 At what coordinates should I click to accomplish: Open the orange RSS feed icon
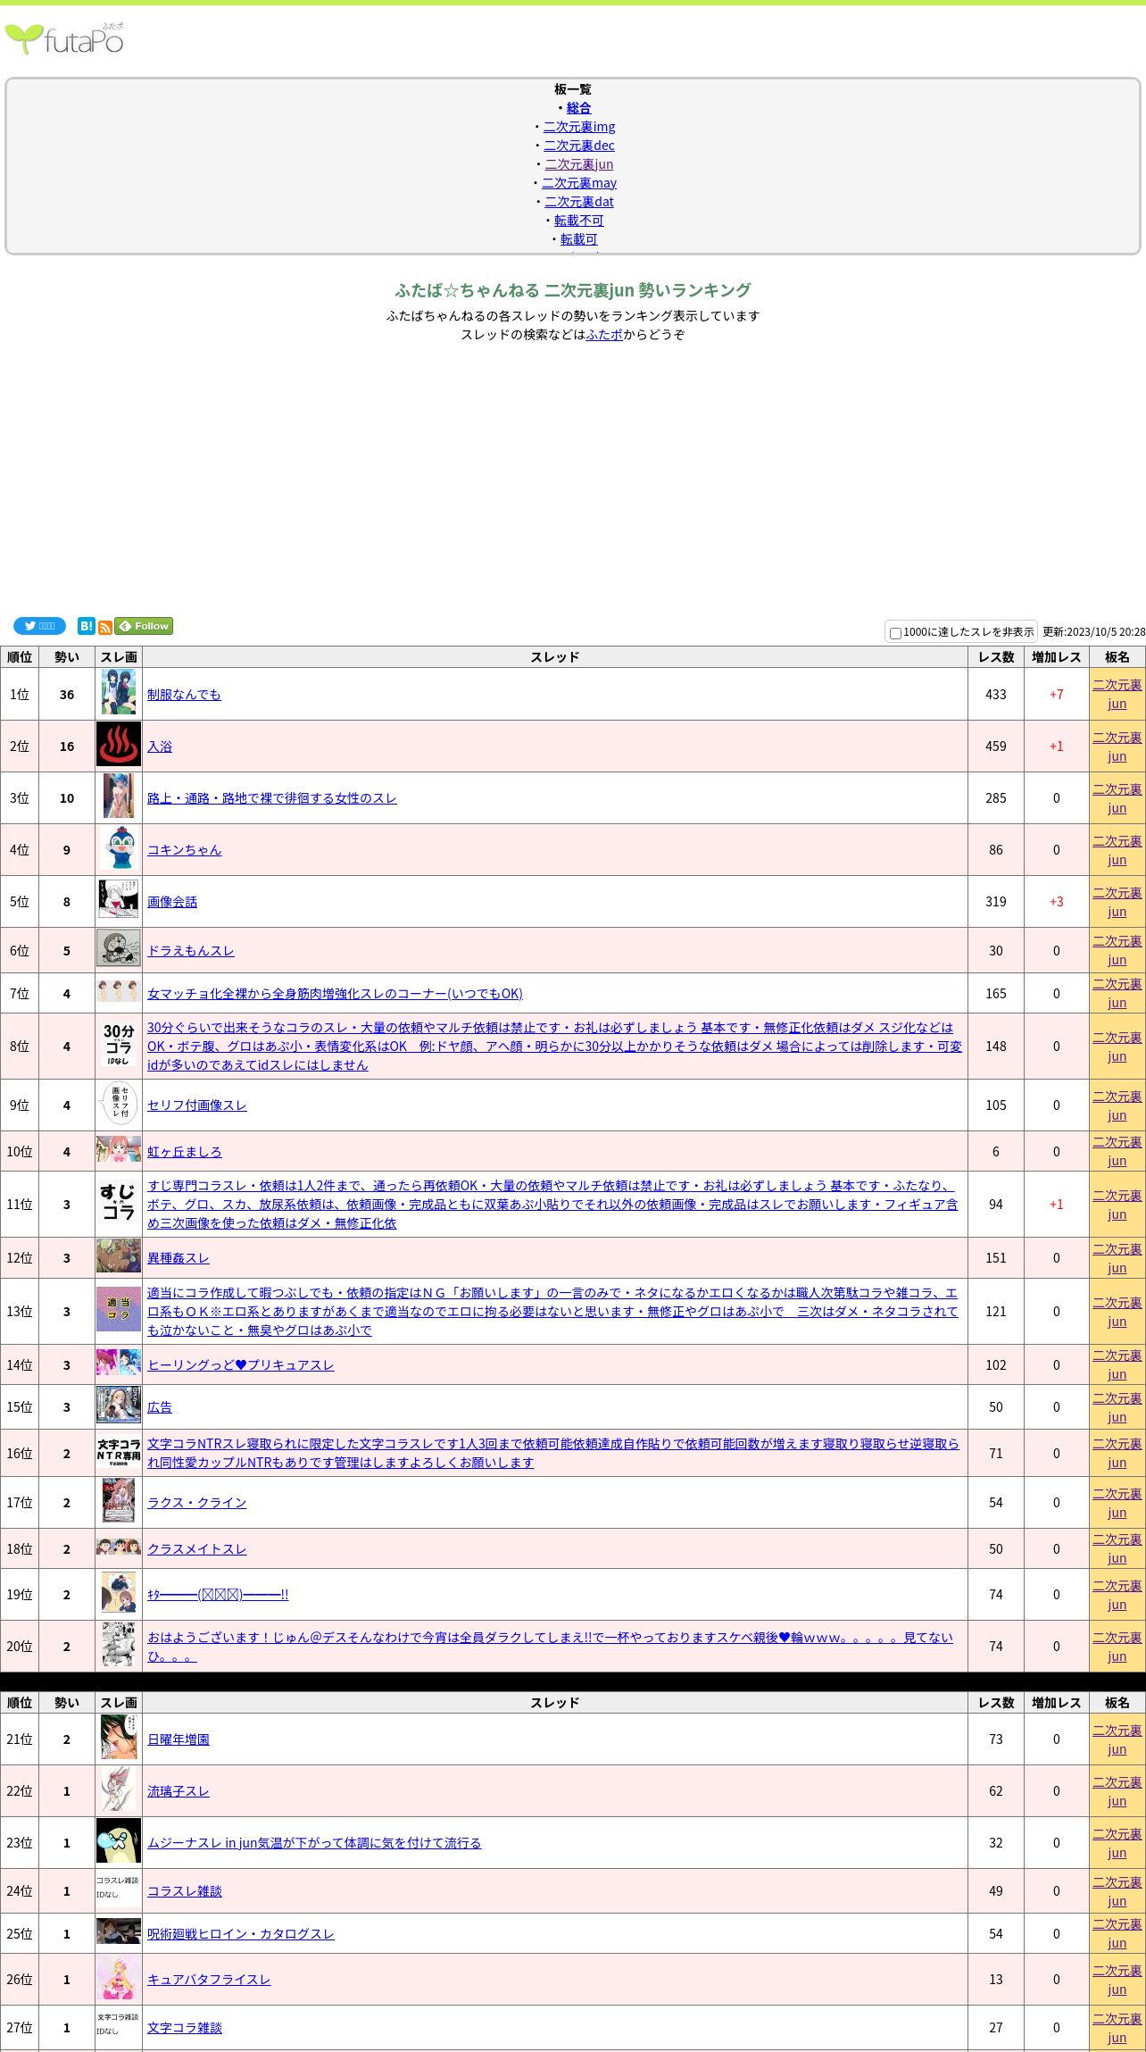[x=105, y=628]
